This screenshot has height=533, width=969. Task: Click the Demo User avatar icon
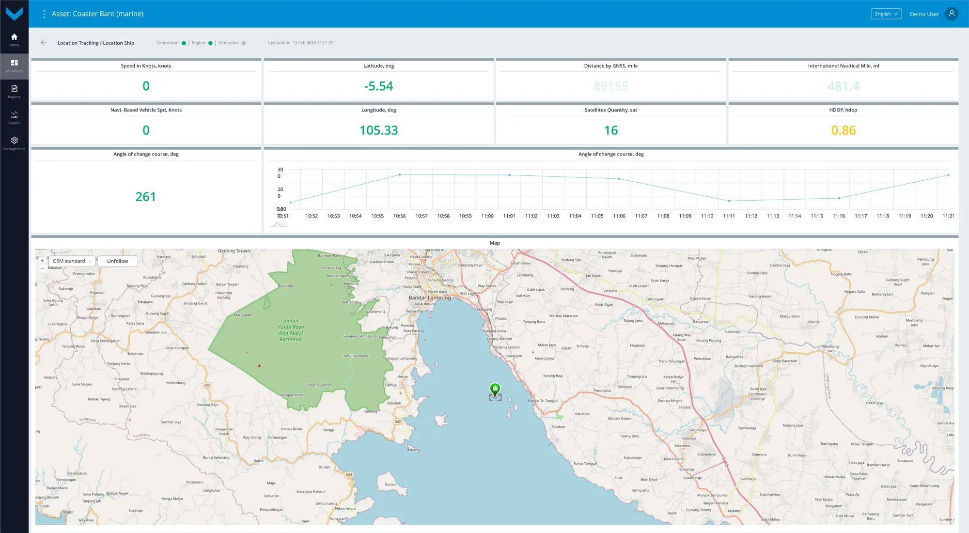[x=952, y=14]
